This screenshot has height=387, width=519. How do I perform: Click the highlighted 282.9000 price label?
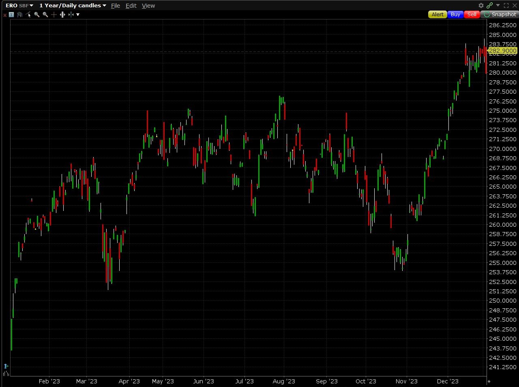tap(503, 51)
